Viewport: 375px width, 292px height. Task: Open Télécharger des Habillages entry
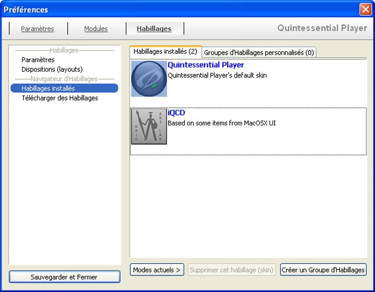click(x=60, y=98)
